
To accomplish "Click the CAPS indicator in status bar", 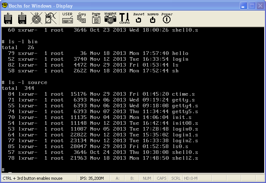I will pos(161,179).
